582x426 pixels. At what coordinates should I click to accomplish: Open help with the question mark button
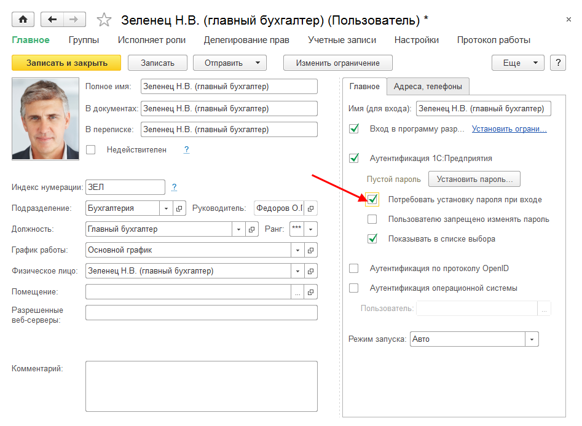pos(557,63)
